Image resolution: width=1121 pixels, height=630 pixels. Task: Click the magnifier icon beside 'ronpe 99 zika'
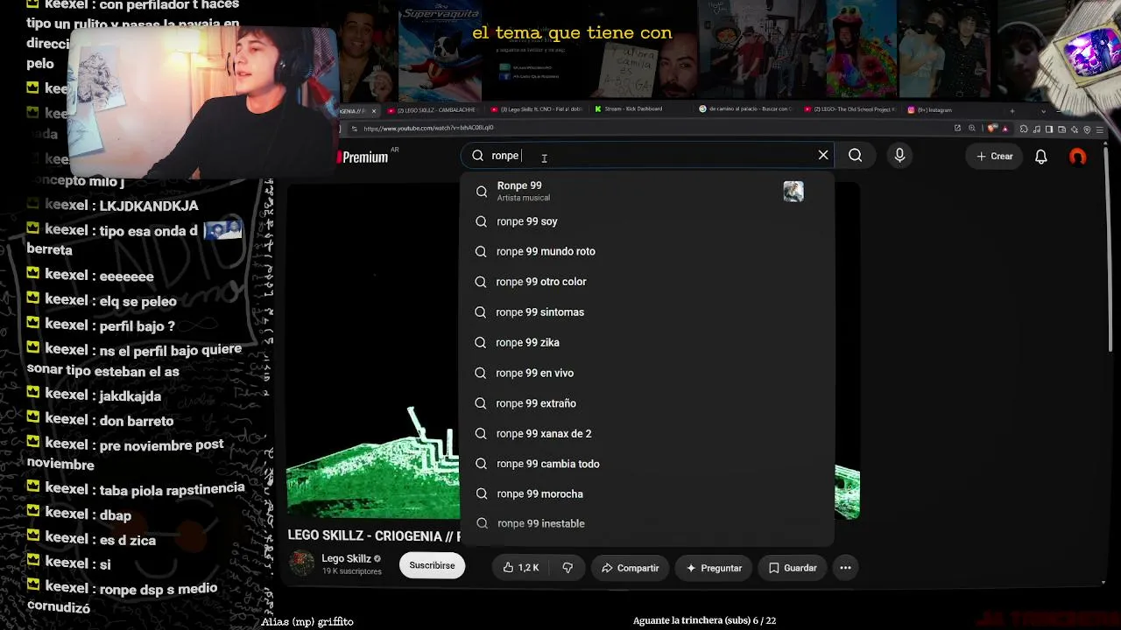click(481, 342)
